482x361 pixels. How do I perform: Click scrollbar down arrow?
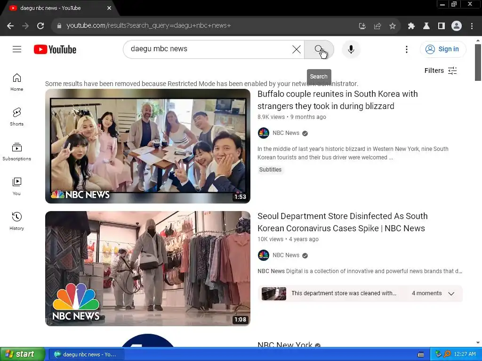(x=478, y=343)
